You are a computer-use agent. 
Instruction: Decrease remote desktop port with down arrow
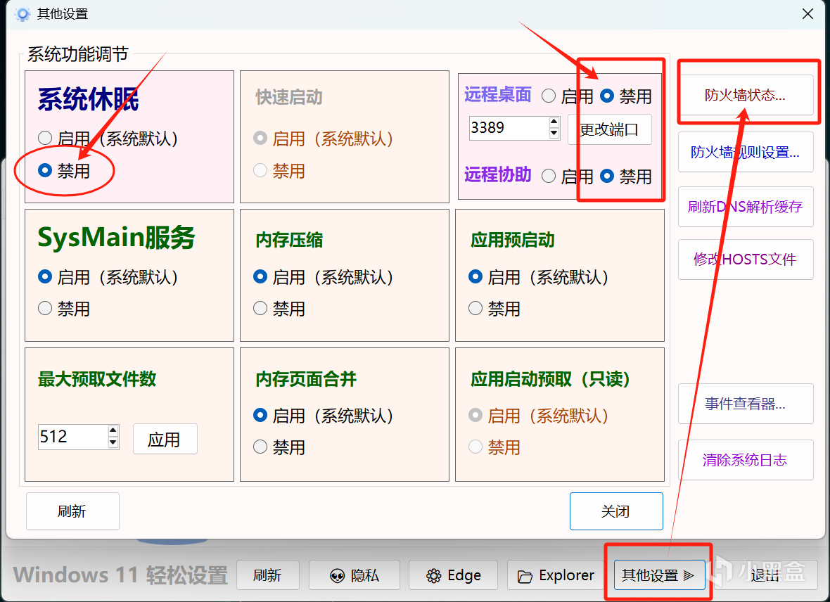(554, 134)
